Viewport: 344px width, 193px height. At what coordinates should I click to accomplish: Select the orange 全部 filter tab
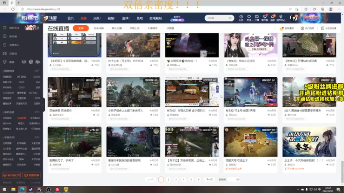(x=81, y=28)
